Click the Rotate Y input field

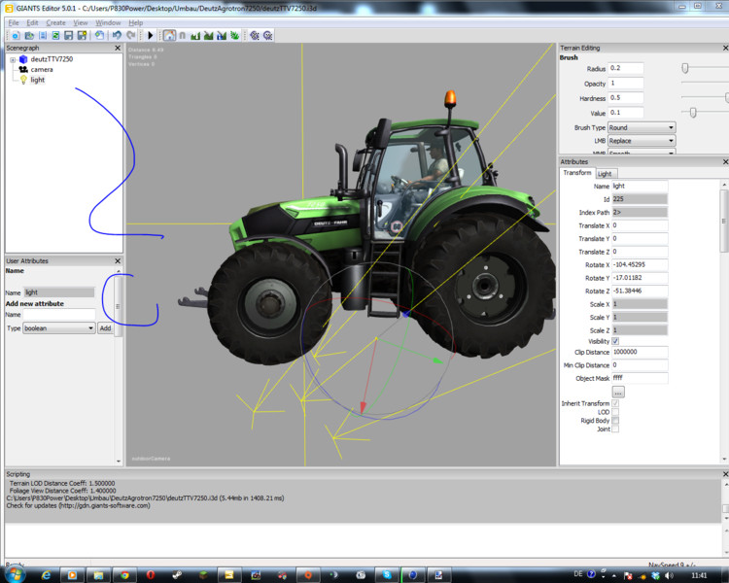click(x=640, y=278)
